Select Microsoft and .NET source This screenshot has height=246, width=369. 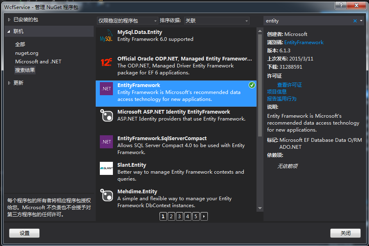(38, 62)
